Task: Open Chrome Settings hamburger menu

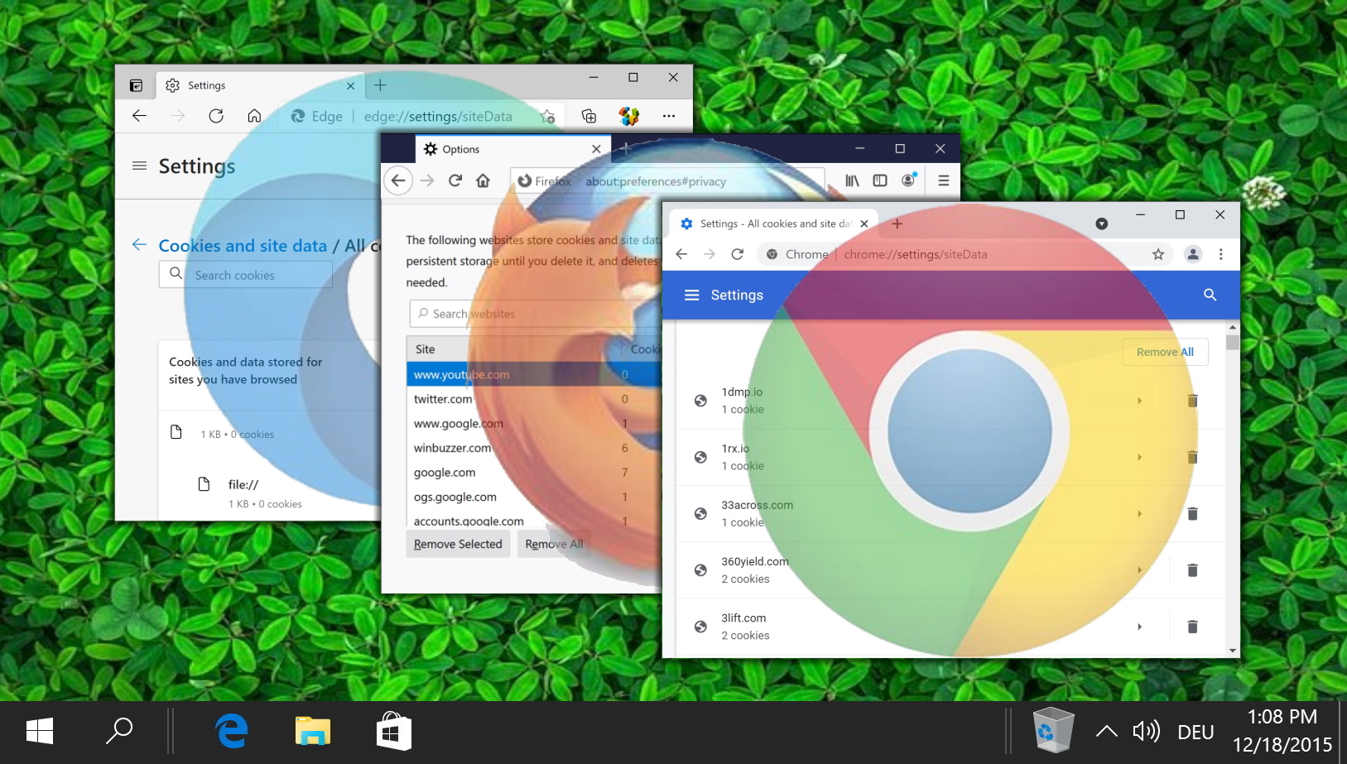Action: point(692,295)
